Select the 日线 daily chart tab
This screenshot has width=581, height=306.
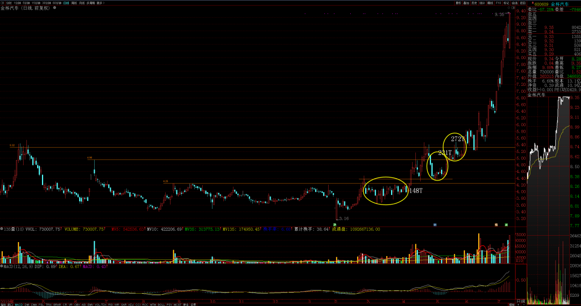click(x=66, y=3)
